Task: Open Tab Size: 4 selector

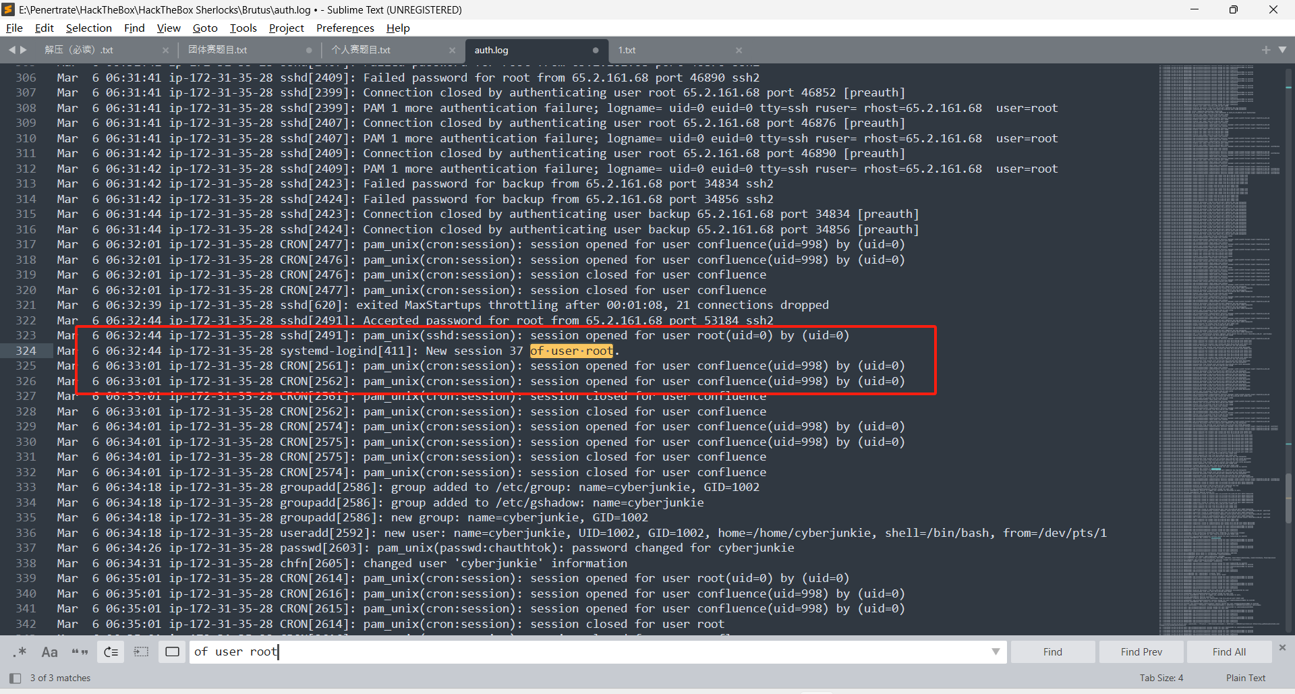Action: click(1161, 678)
